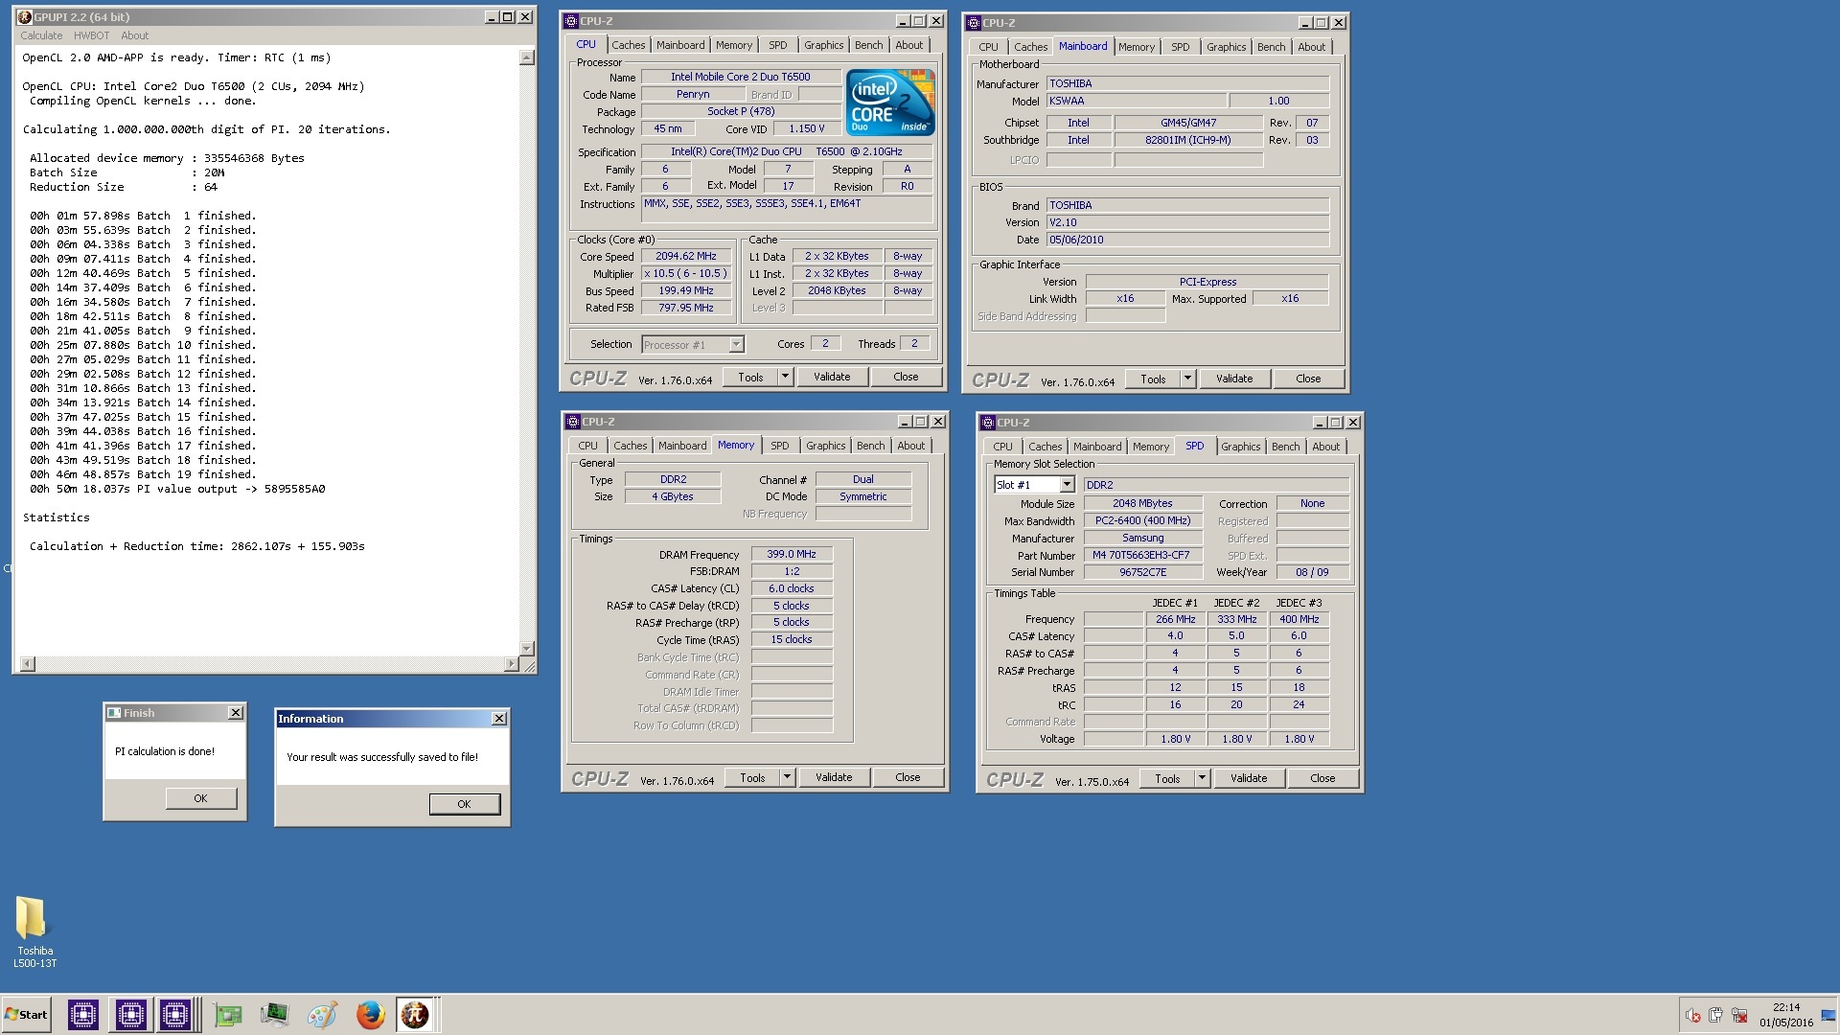This screenshot has height=1035, width=1840.
Task: Expand Tools arrow in the CPU-Z Memory window
Action: click(x=787, y=777)
